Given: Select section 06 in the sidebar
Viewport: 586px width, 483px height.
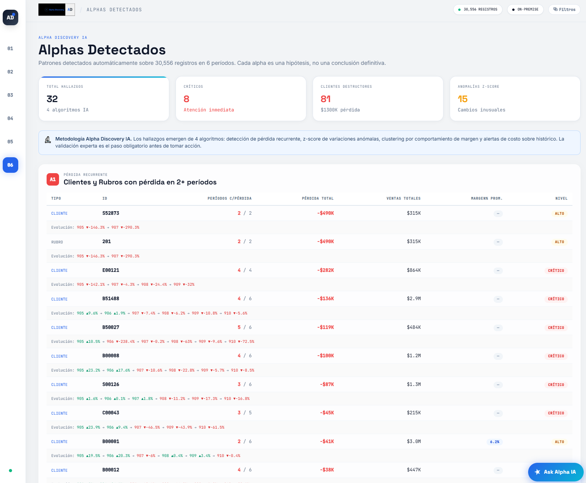Looking at the screenshot, I should [x=10, y=165].
